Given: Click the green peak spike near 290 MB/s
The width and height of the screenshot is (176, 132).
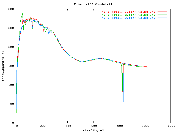Looking at the screenshot, I should point(23,13).
